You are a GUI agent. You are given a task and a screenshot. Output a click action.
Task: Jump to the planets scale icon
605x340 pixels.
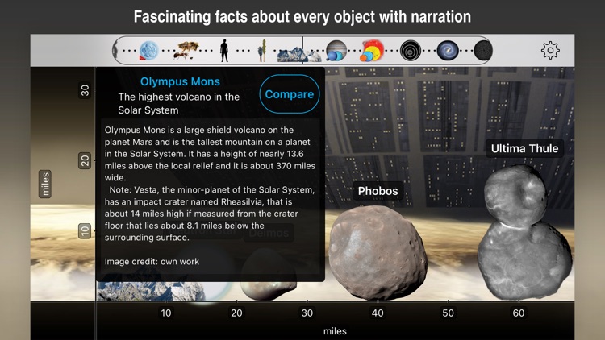pos(336,51)
